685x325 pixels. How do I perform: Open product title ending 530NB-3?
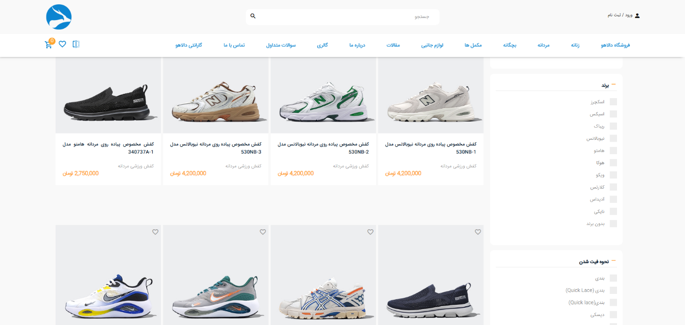[216, 148]
